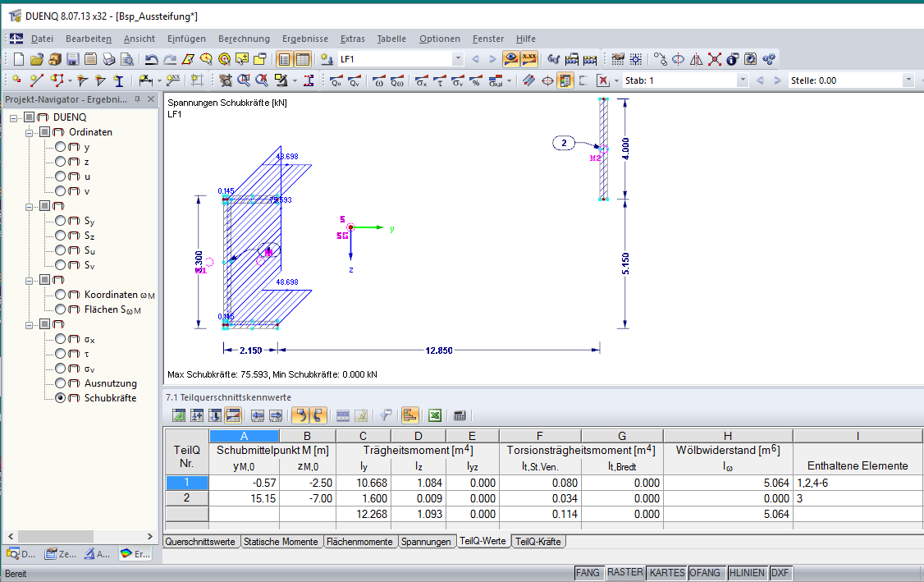Screen dimensions: 924x582
Task: Click the new line drawing icon
Action: 37,80
